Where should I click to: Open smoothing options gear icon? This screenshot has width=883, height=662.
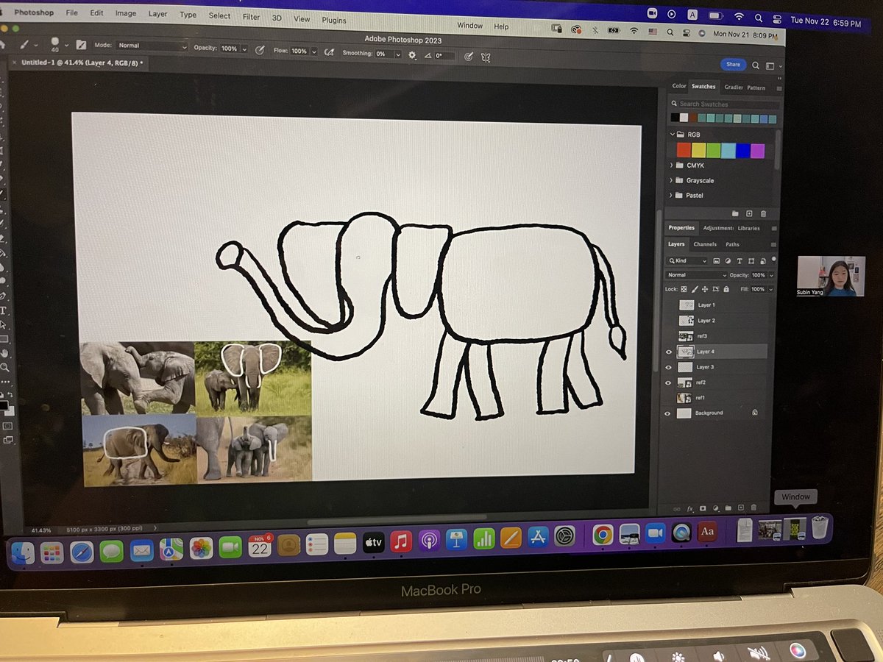[x=412, y=54]
